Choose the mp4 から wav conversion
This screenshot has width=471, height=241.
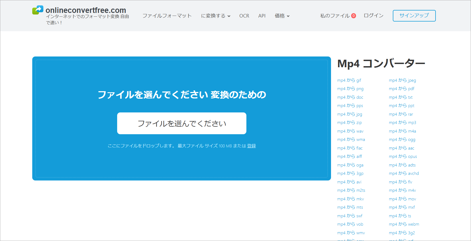click(350, 131)
